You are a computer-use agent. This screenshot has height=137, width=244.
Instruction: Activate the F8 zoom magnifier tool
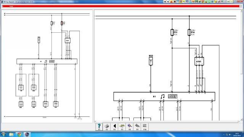click(130, 127)
